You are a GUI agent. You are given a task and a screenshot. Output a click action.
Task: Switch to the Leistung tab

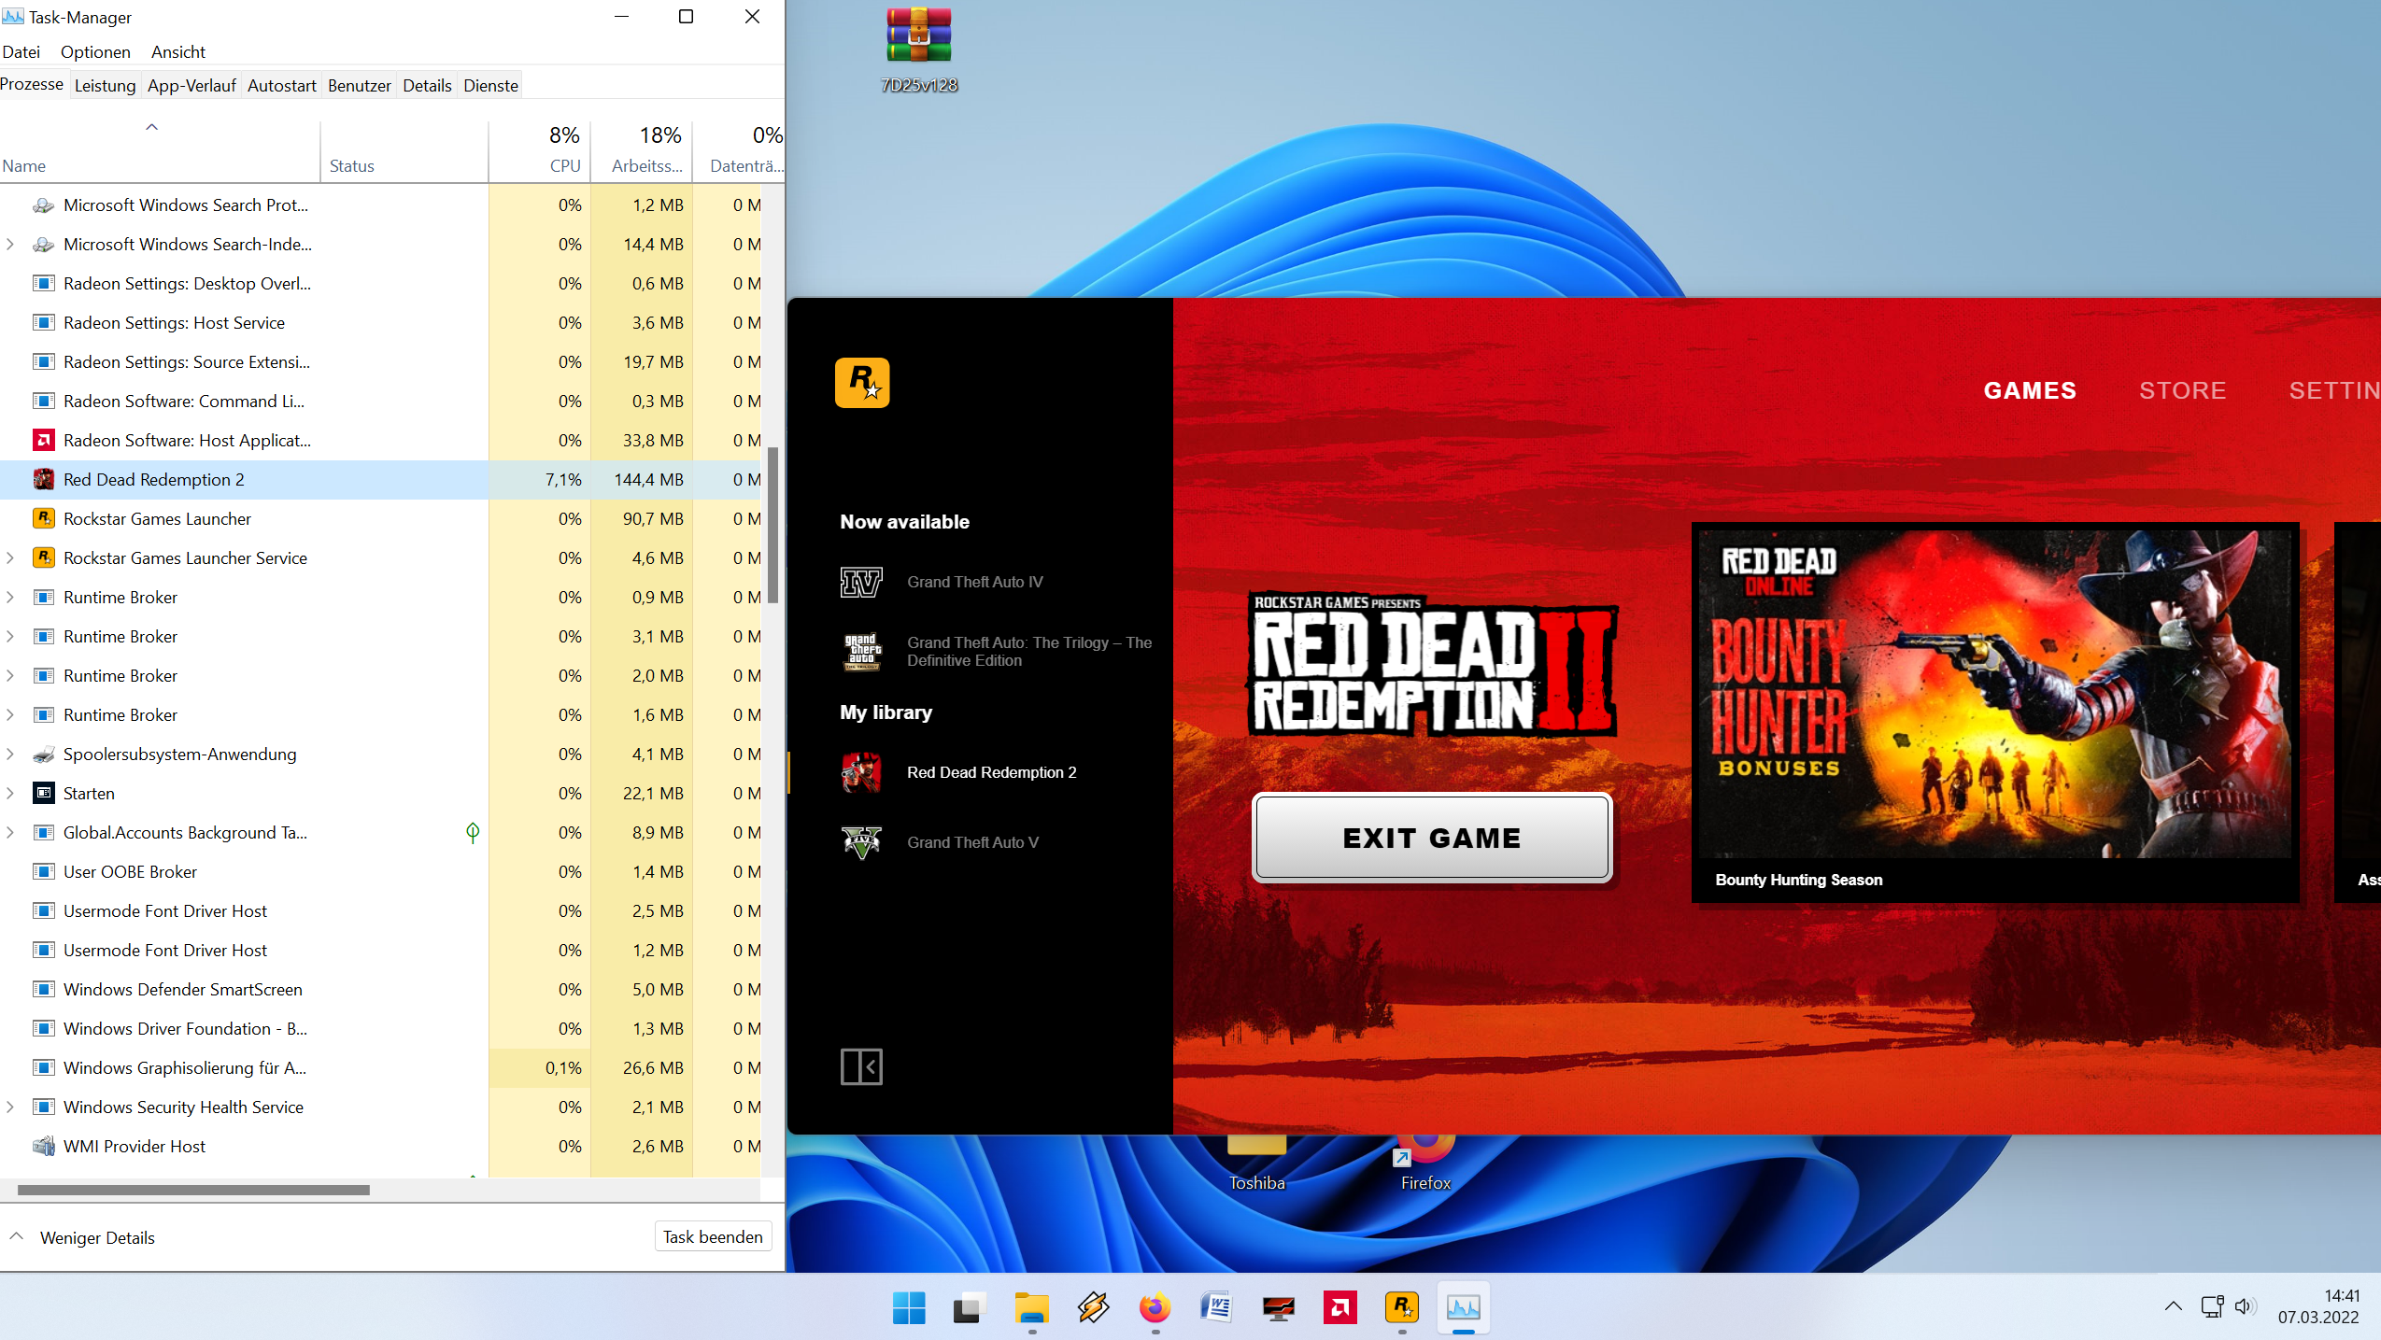105,86
